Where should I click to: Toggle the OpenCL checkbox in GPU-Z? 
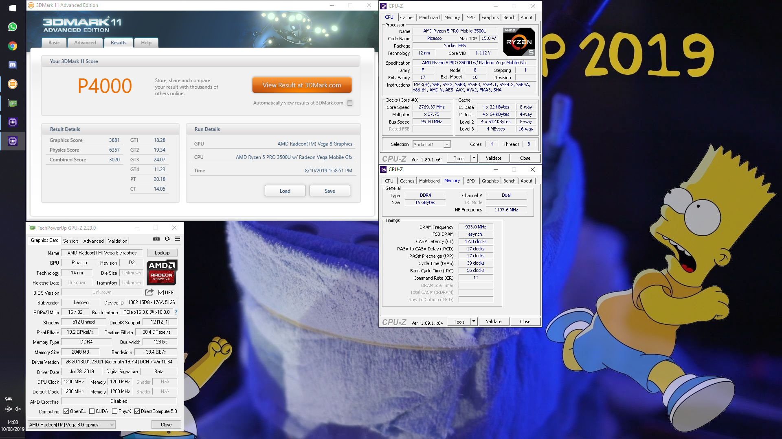[66, 411]
